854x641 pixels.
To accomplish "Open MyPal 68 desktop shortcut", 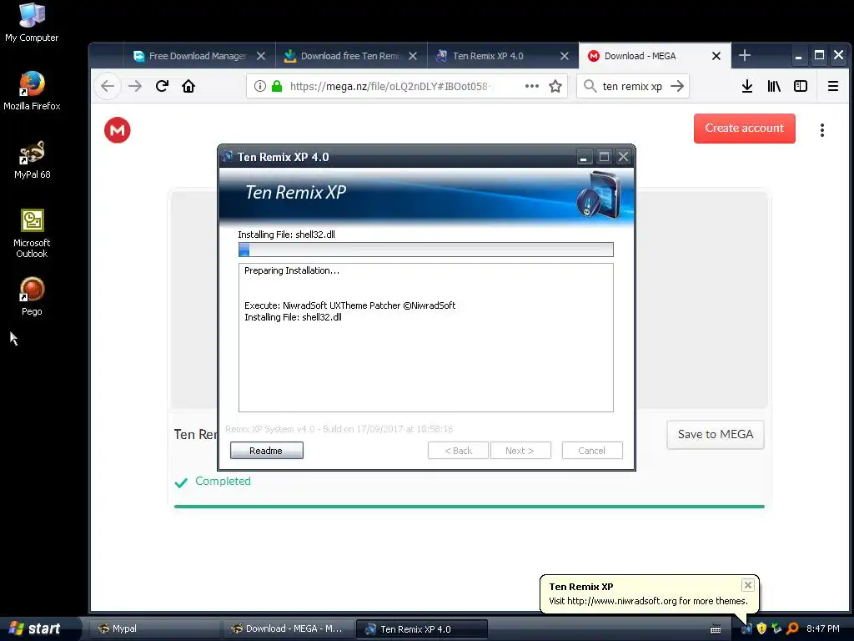I will tap(32, 159).
